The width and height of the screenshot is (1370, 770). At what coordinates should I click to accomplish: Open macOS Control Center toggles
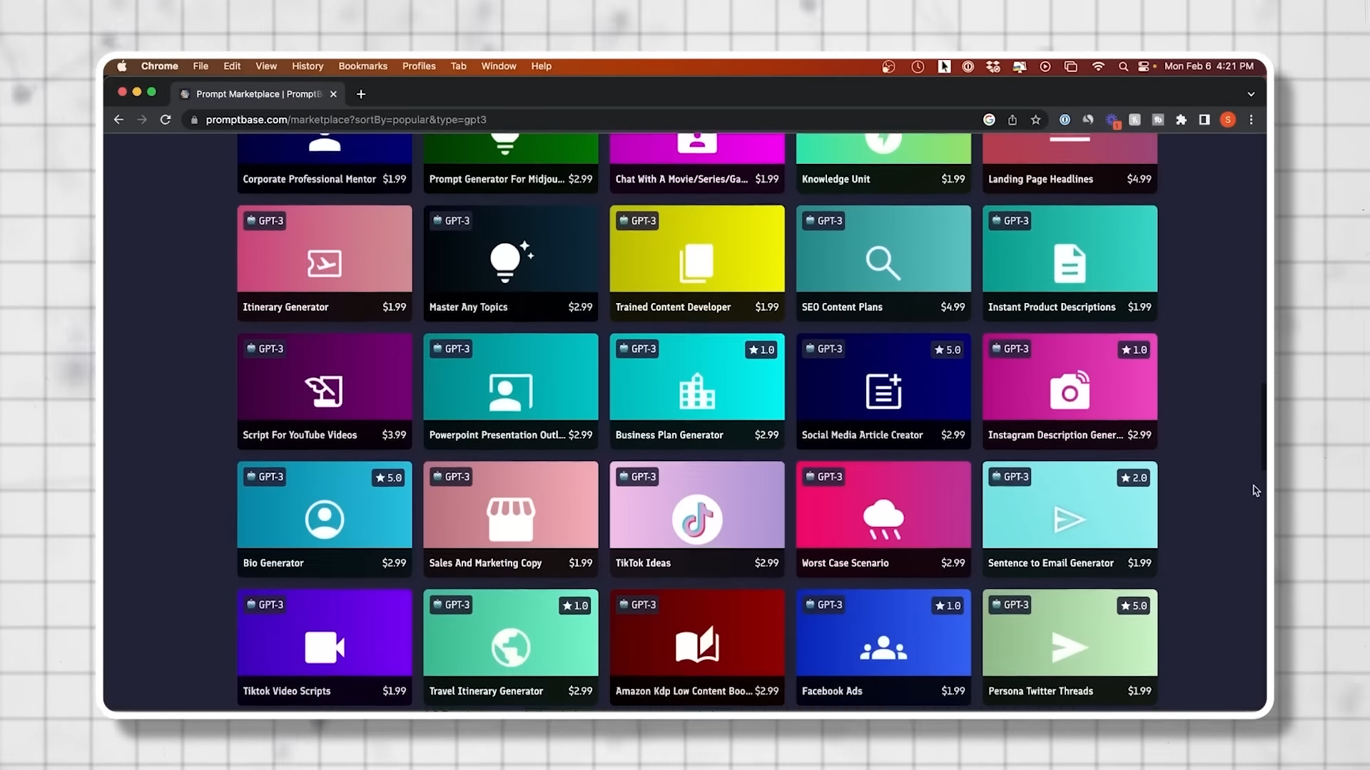1144,66
